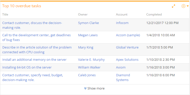Open owner Megan Lewis
This screenshot has height=95, width=190.
click(88, 35)
